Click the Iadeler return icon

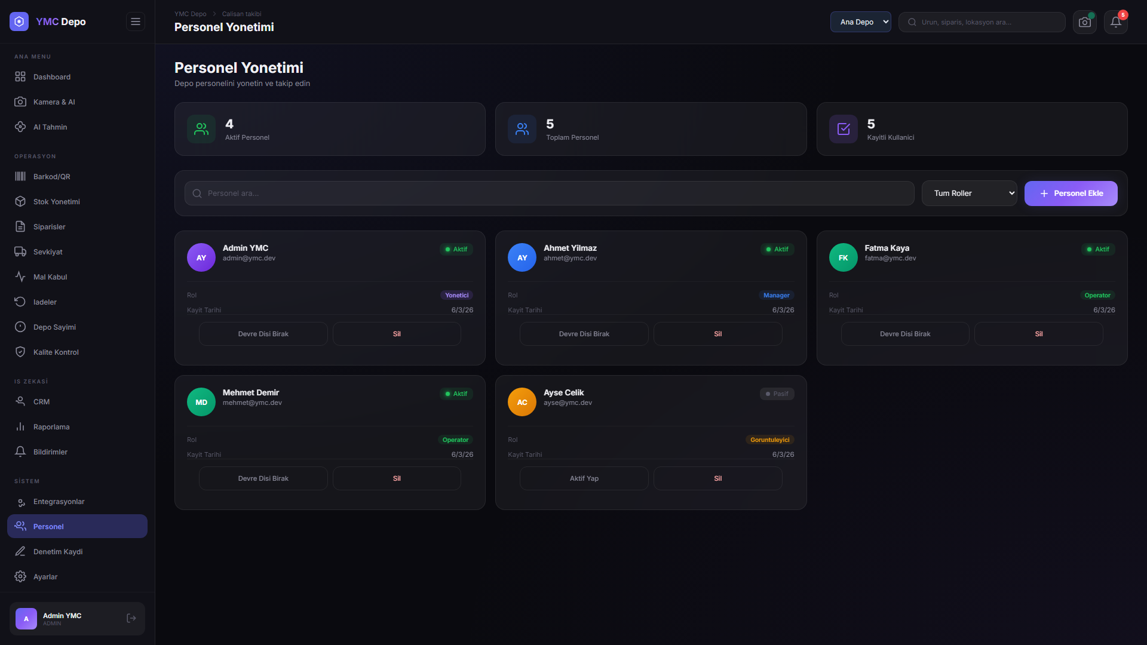[x=20, y=302]
